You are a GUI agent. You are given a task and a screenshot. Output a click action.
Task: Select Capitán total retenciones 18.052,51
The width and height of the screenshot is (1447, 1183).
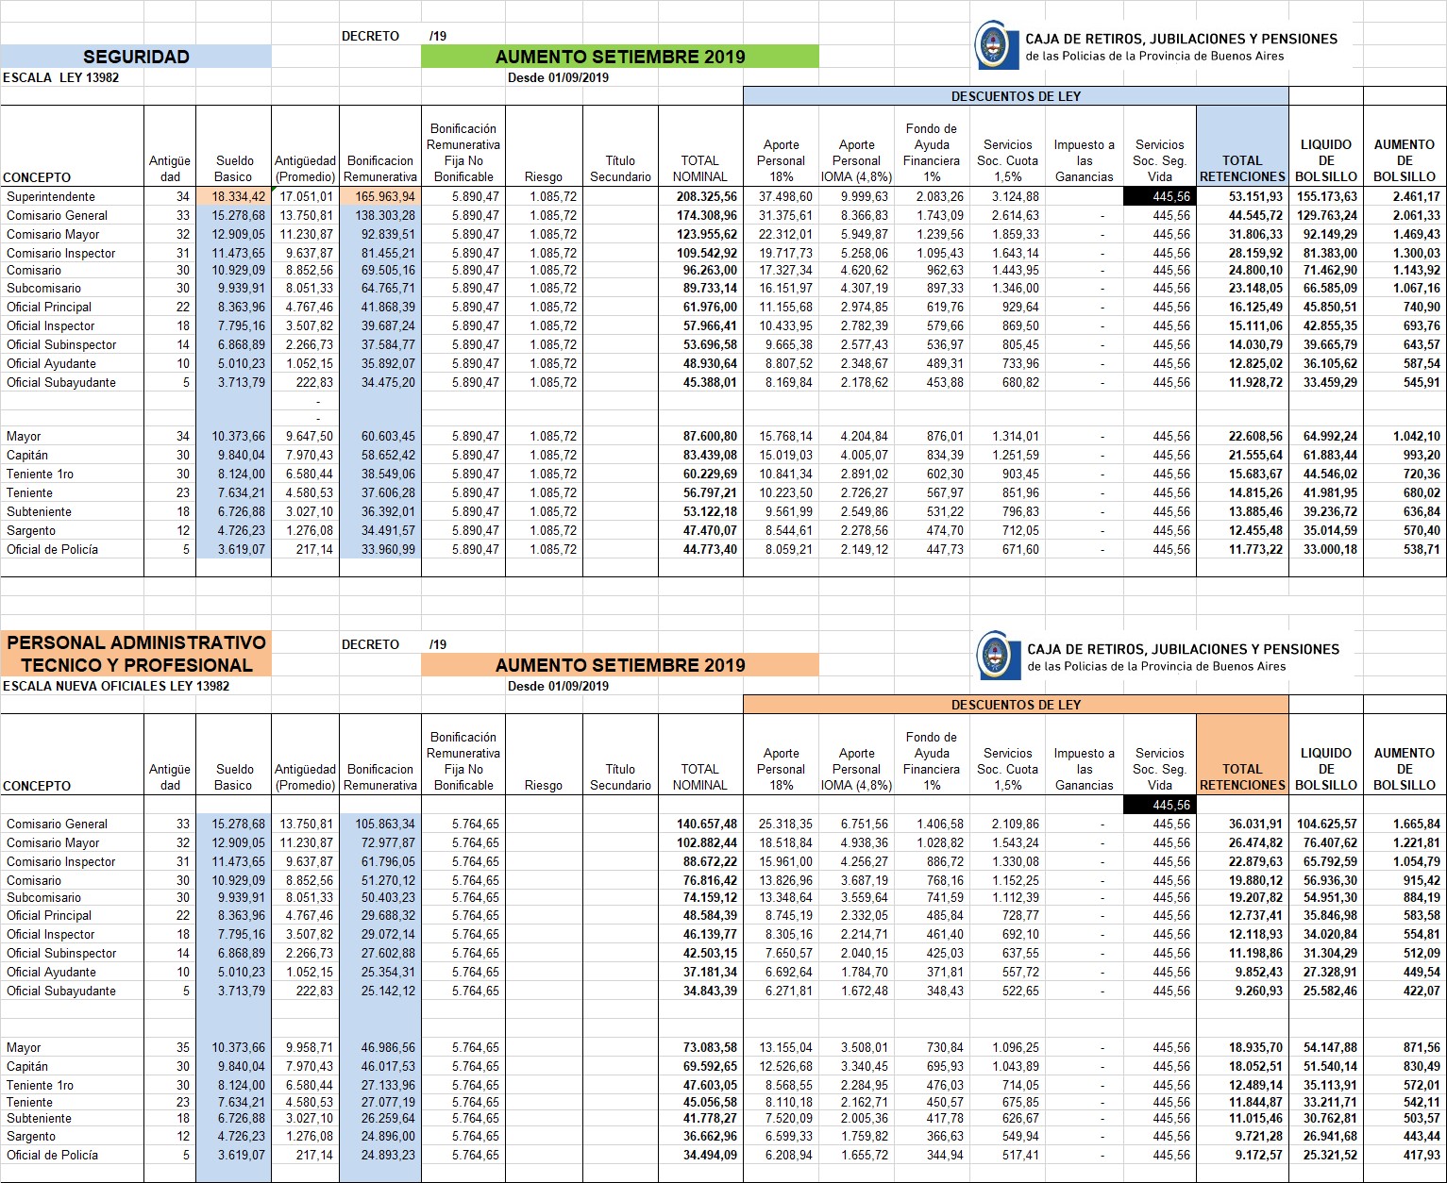click(1242, 1066)
